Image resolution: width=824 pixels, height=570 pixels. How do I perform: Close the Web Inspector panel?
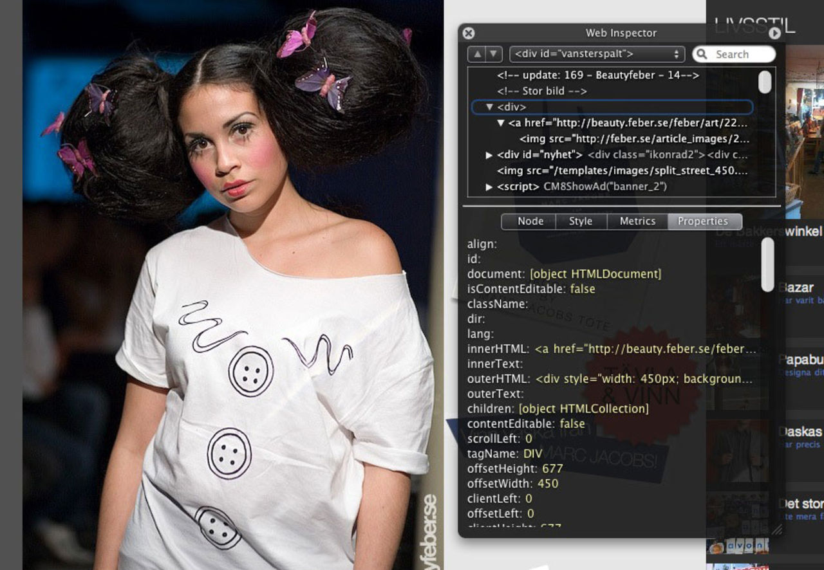[x=469, y=33]
